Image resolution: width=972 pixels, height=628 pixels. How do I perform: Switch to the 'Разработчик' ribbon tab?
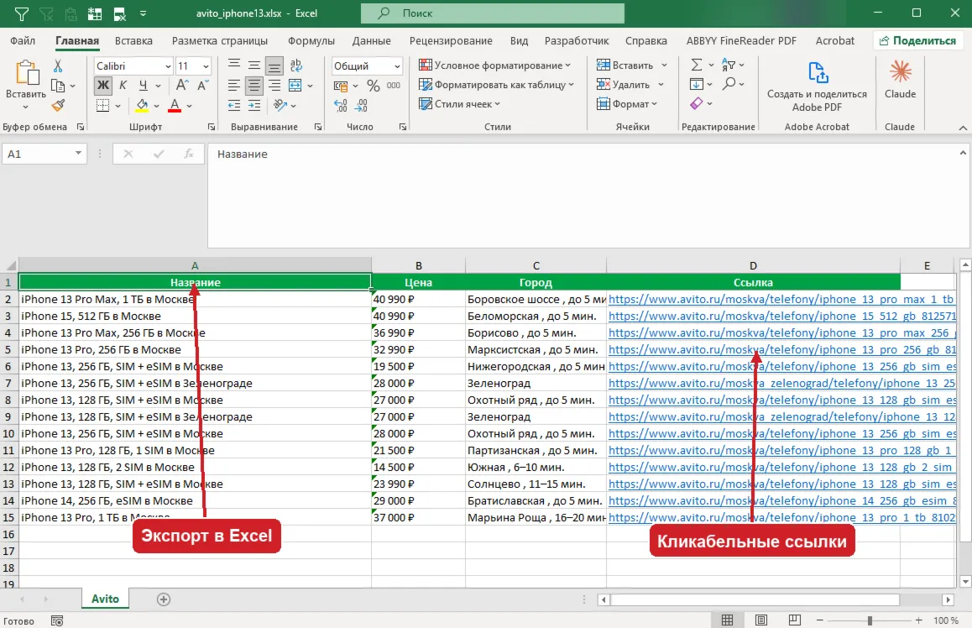coord(577,41)
